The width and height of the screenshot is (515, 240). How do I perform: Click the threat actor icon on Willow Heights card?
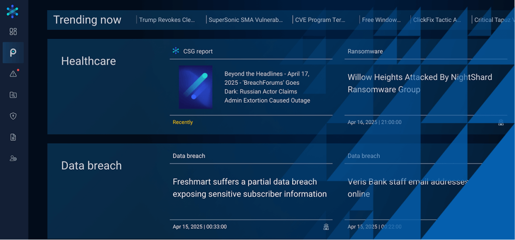[501, 122]
